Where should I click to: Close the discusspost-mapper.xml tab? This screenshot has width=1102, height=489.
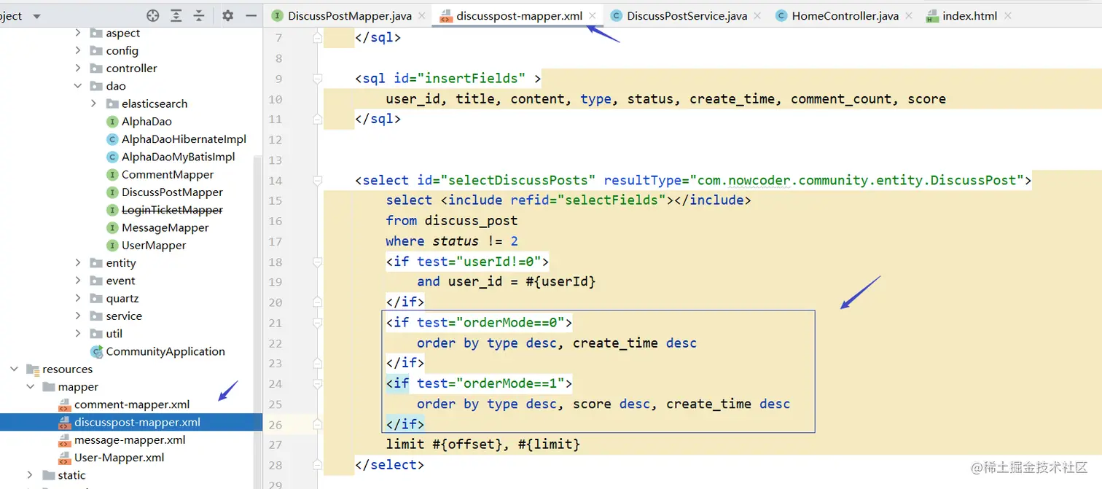(x=593, y=15)
